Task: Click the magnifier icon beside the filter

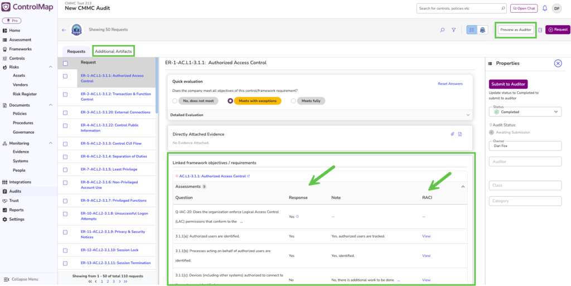Action: (x=442, y=30)
